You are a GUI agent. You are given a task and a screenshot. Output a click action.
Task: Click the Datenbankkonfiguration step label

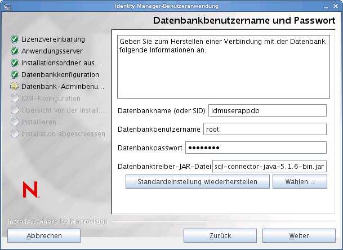tap(60, 75)
